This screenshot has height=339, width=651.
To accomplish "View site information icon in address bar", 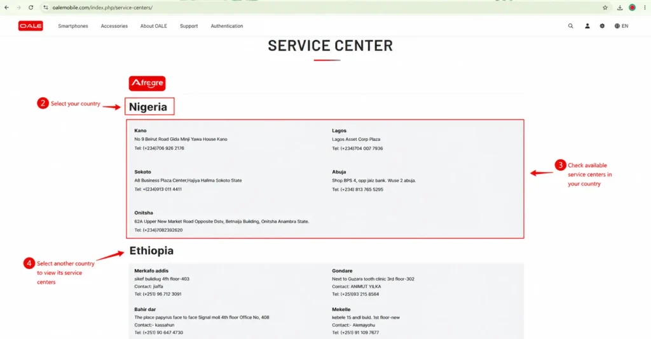I will point(46,8).
